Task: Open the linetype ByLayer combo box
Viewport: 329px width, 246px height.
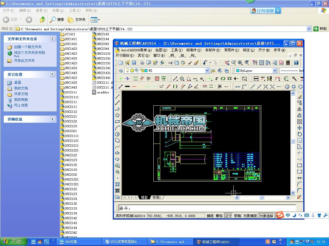Action: (292, 71)
